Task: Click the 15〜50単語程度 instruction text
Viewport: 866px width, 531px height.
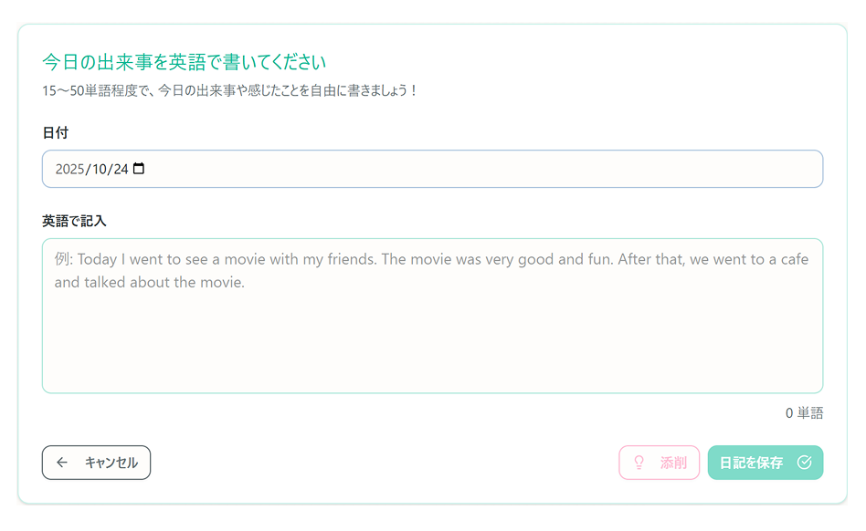Action: (x=229, y=91)
